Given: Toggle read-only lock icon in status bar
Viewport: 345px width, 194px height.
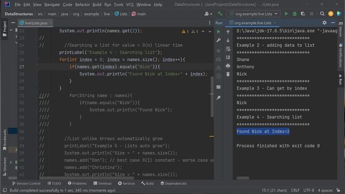Looking at the screenshot, I should point(338,190).
